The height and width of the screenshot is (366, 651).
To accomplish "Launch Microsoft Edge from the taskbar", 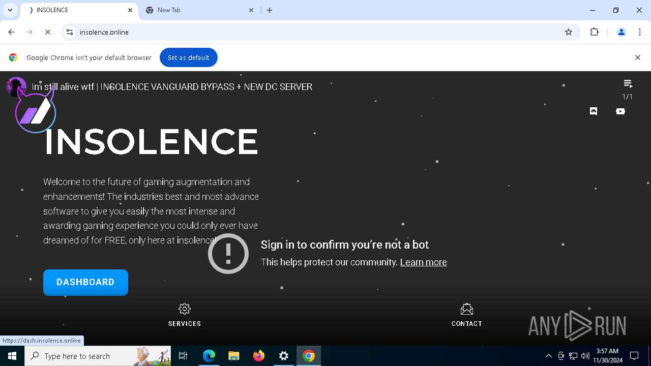I will (209, 356).
